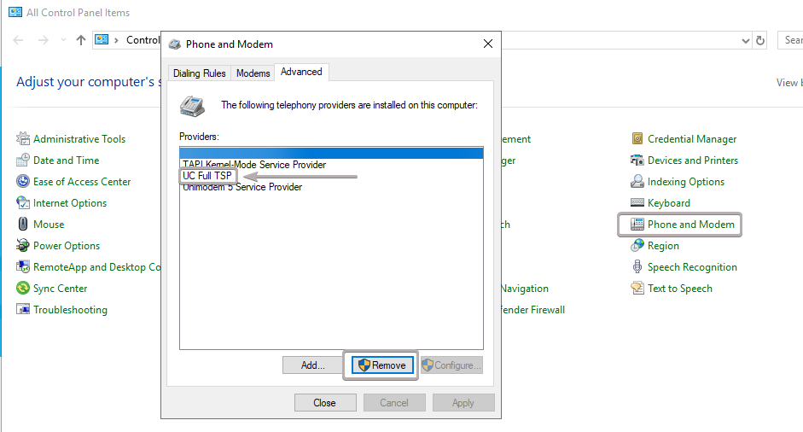Open the Phone and Modem link
The height and width of the screenshot is (432, 803).
click(x=690, y=225)
